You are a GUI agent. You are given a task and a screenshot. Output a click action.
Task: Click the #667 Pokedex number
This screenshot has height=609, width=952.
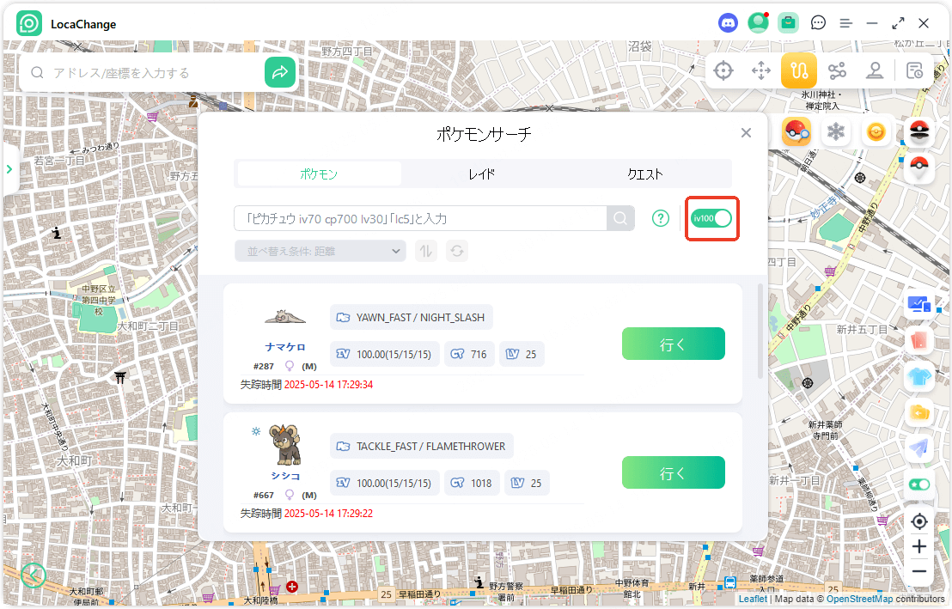(x=264, y=495)
